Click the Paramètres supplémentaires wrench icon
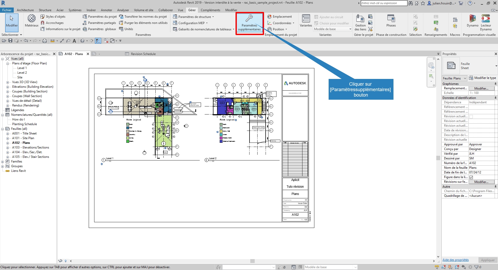This screenshot has width=498, height=270. (x=249, y=18)
